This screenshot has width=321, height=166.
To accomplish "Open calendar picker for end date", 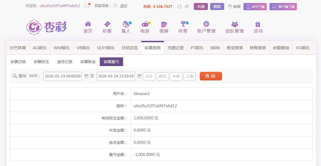I will tap(139, 76).
